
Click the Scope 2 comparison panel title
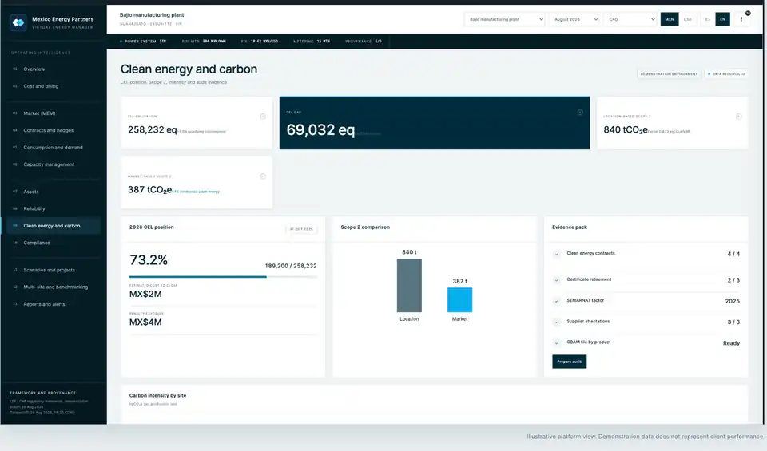tap(365, 227)
